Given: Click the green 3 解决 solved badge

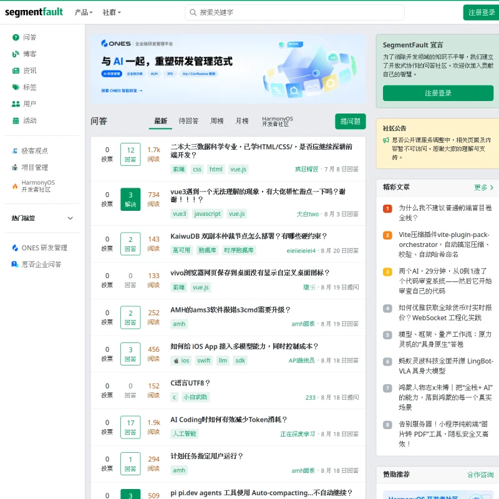Looking at the screenshot, I should point(130,199).
